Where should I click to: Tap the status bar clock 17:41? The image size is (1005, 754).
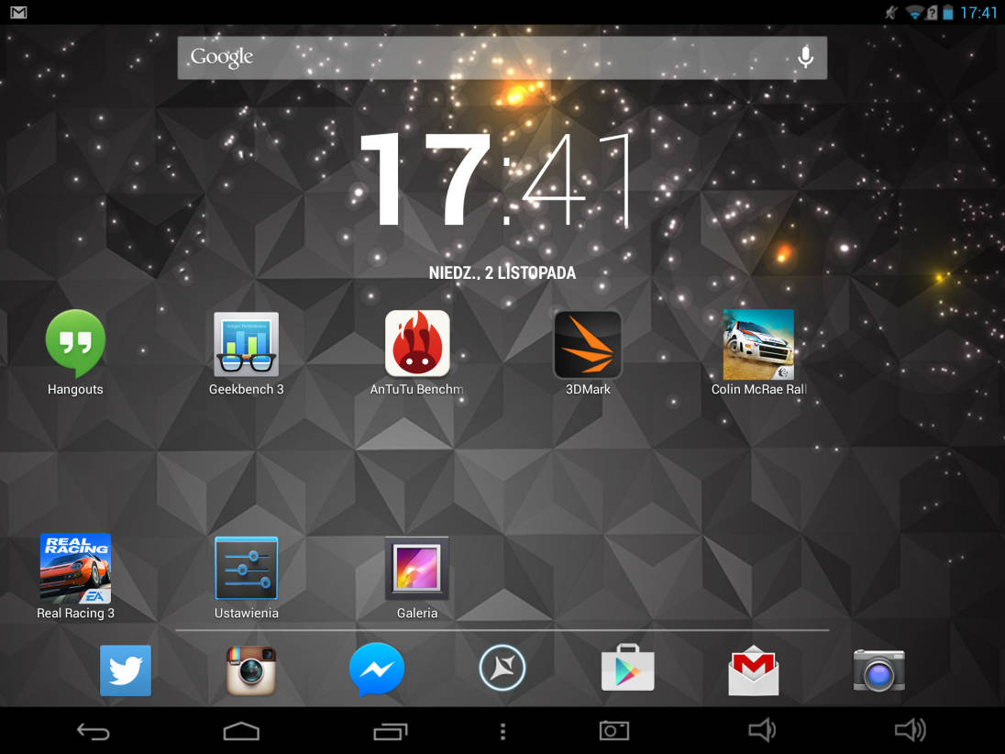(x=978, y=12)
